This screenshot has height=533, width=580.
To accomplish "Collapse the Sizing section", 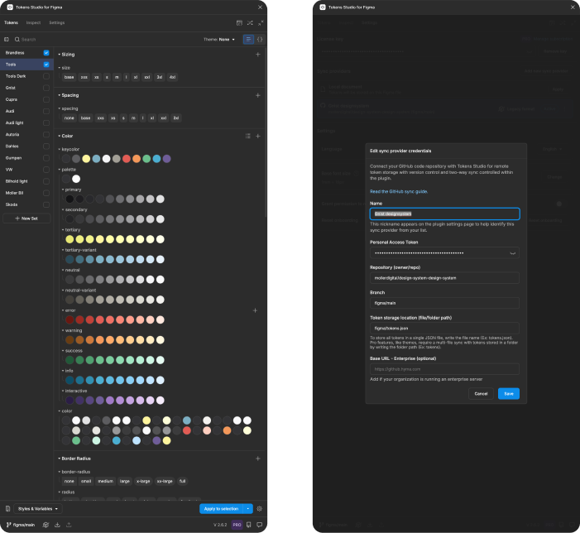I will click(x=66, y=55).
